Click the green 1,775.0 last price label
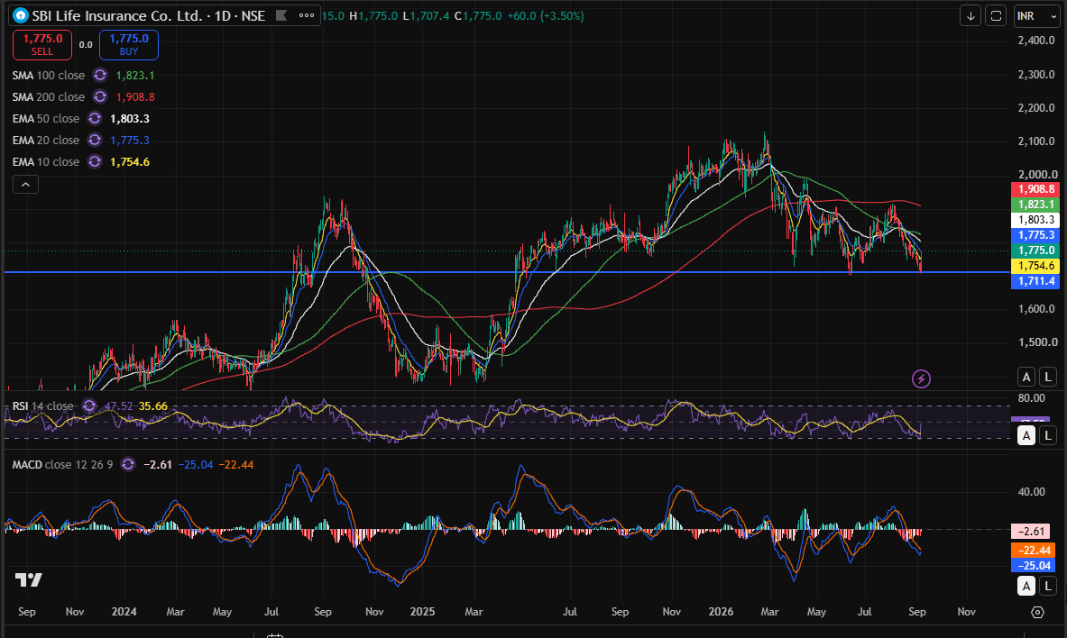The image size is (1067, 638). (x=1035, y=251)
